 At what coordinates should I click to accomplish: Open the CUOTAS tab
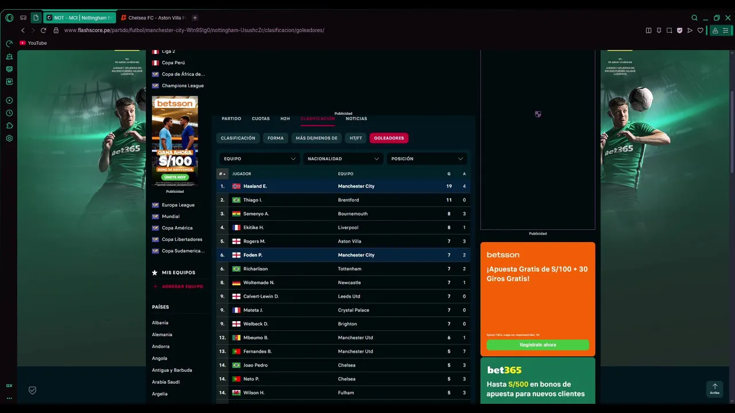click(261, 119)
